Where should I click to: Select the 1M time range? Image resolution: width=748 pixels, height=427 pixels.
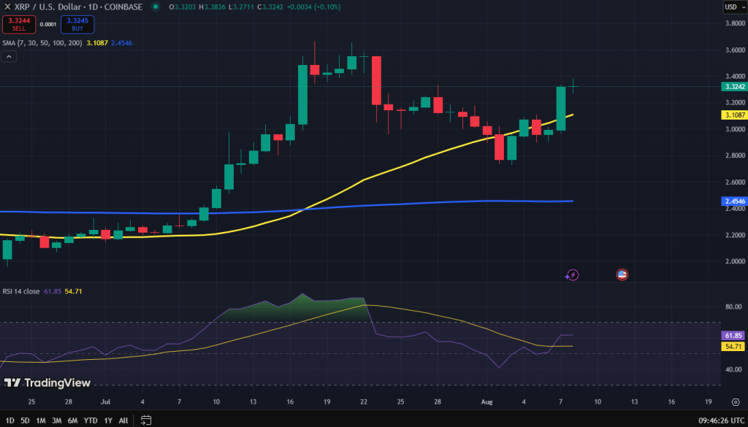click(x=41, y=420)
